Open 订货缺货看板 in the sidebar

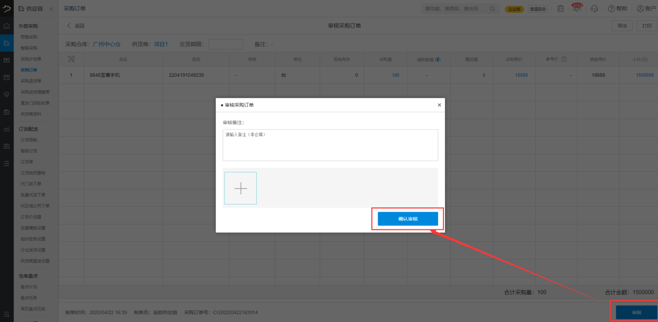[33, 173]
